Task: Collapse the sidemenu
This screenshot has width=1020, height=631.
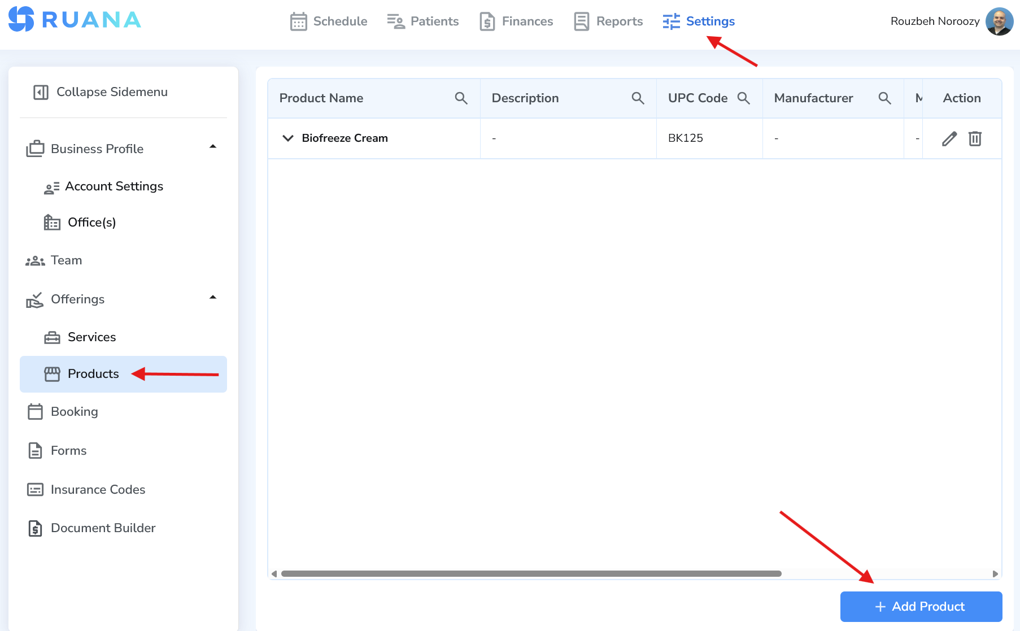Action: click(x=101, y=92)
